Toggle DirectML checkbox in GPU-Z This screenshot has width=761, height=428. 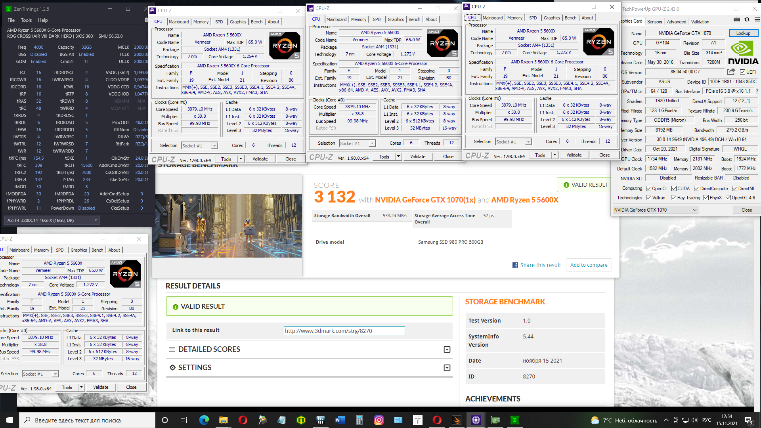[734, 189]
